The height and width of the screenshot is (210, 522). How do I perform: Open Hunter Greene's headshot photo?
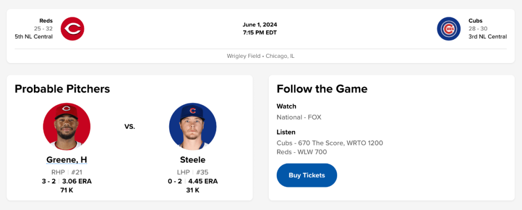click(x=67, y=127)
